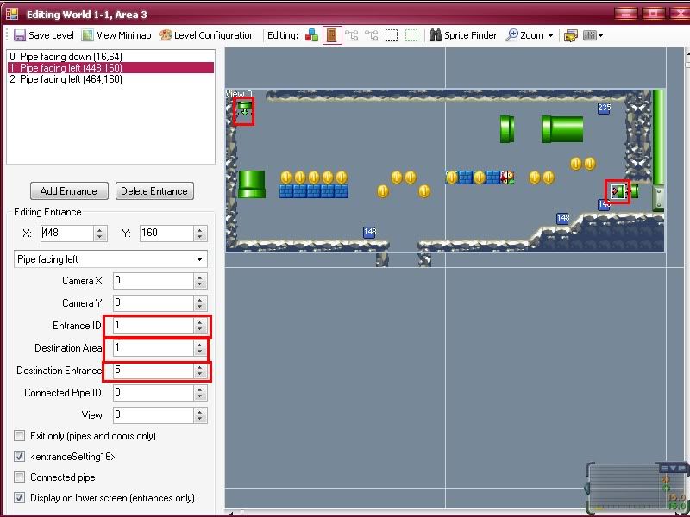This screenshot has width=690, height=517.
Task: Select the black dashed-square view editing icon
Action: click(392, 35)
